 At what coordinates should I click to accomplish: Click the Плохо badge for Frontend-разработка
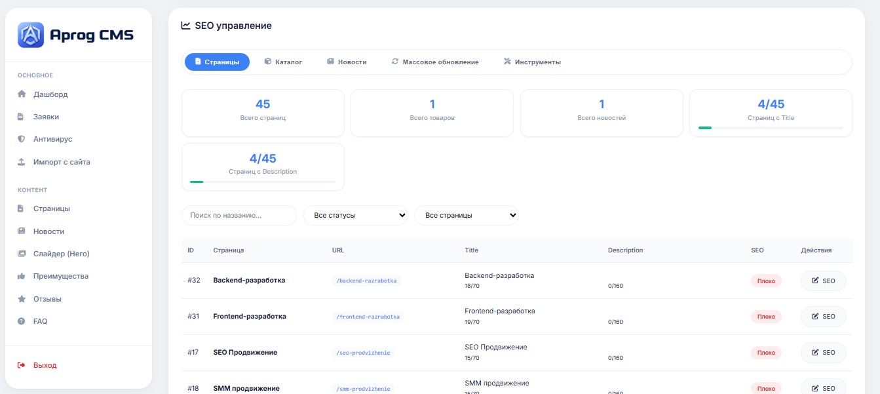(766, 317)
